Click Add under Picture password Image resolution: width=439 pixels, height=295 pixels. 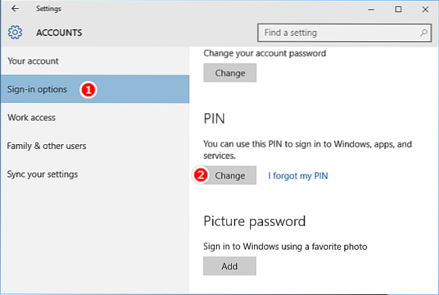pyautogui.click(x=230, y=266)
